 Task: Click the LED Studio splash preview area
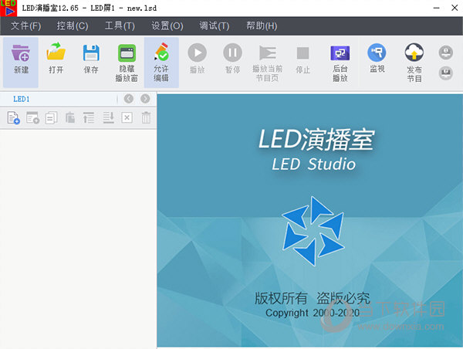tap(309, 221)
